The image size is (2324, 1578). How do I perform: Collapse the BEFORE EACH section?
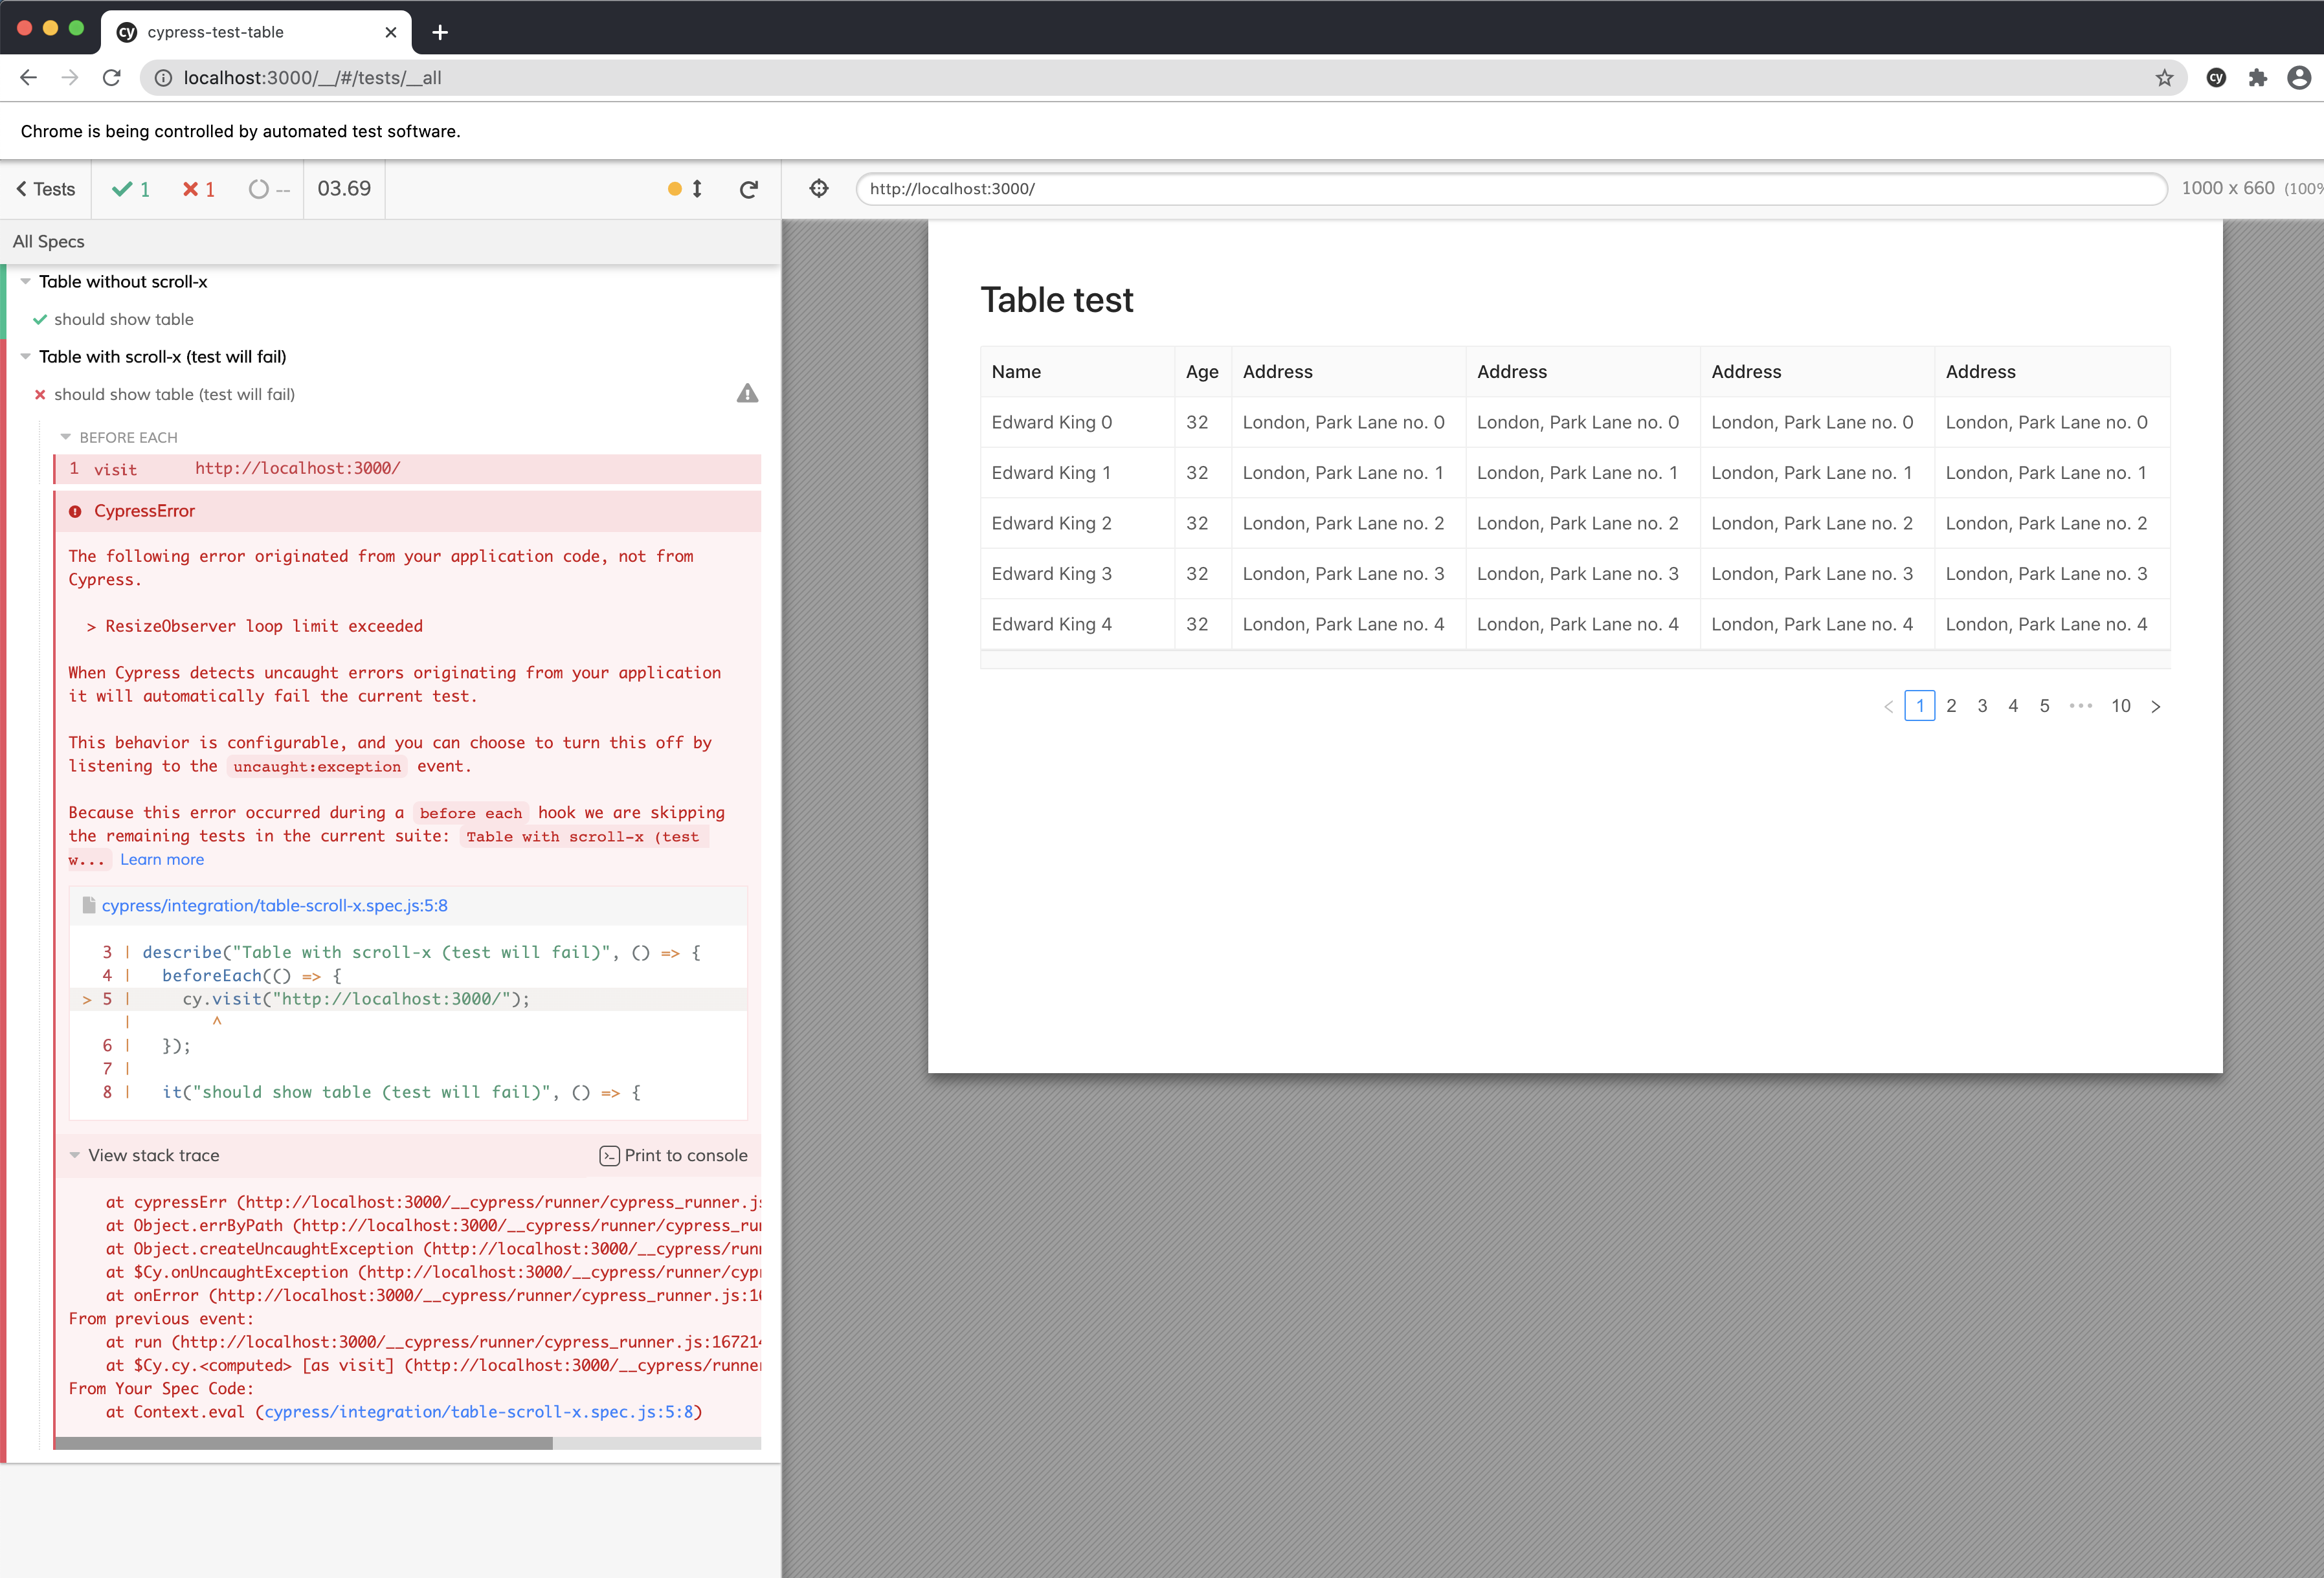[x=66, y=437]
